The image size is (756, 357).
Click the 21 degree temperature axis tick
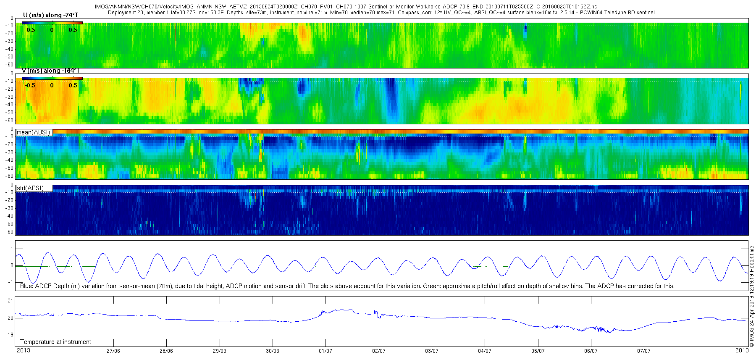pyautogui.click(x=11, y=300)
